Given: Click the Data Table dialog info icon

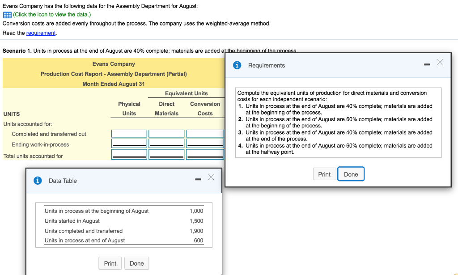Looking at the screenshot, I should point(38,180).
